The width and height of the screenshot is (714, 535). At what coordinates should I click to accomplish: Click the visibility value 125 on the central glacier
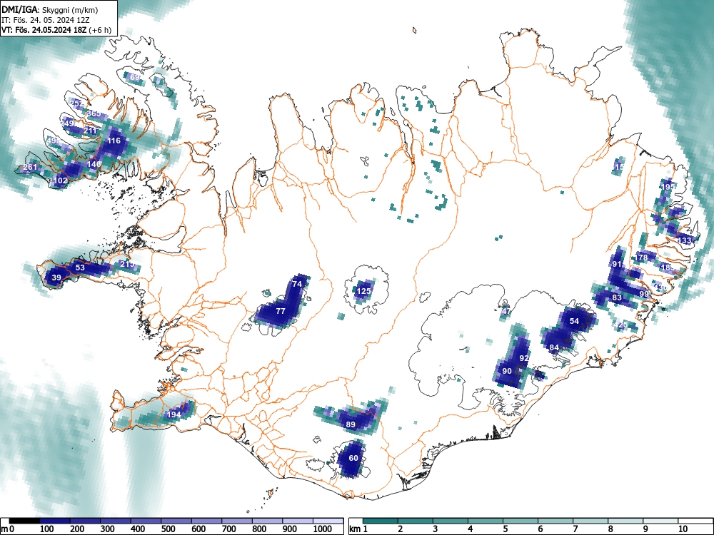(x=364, y=291)
